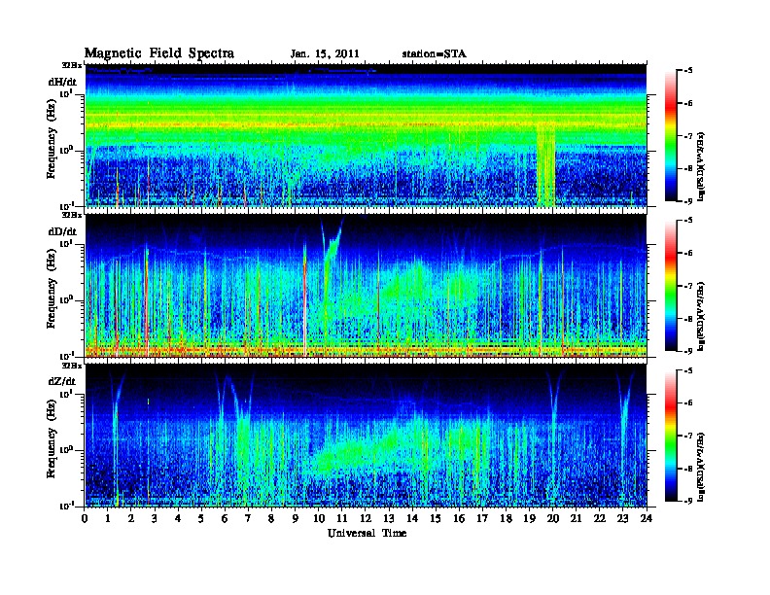Click hour '12' on Universal Time axis
The height and width of the screenshot is (595, 770).
366,518
